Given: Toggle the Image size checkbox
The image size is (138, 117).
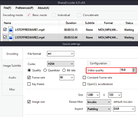Looking at the screenshot, I should 29,102.
